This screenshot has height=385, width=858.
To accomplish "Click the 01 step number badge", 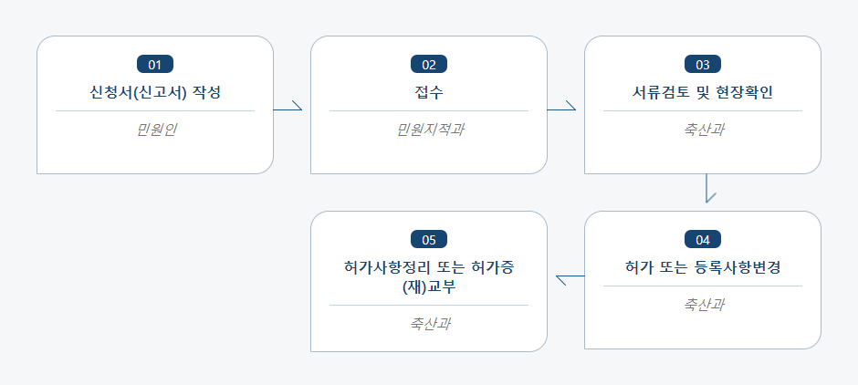I will pos(155,65).
